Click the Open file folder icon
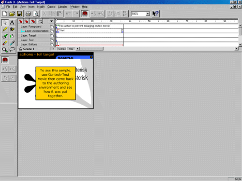 click(12, 14)
